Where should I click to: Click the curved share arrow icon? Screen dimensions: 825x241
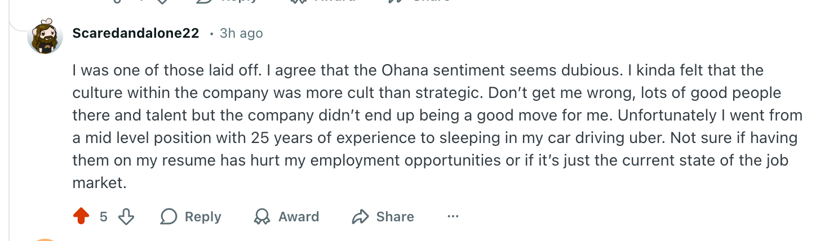tap(360, 217)
